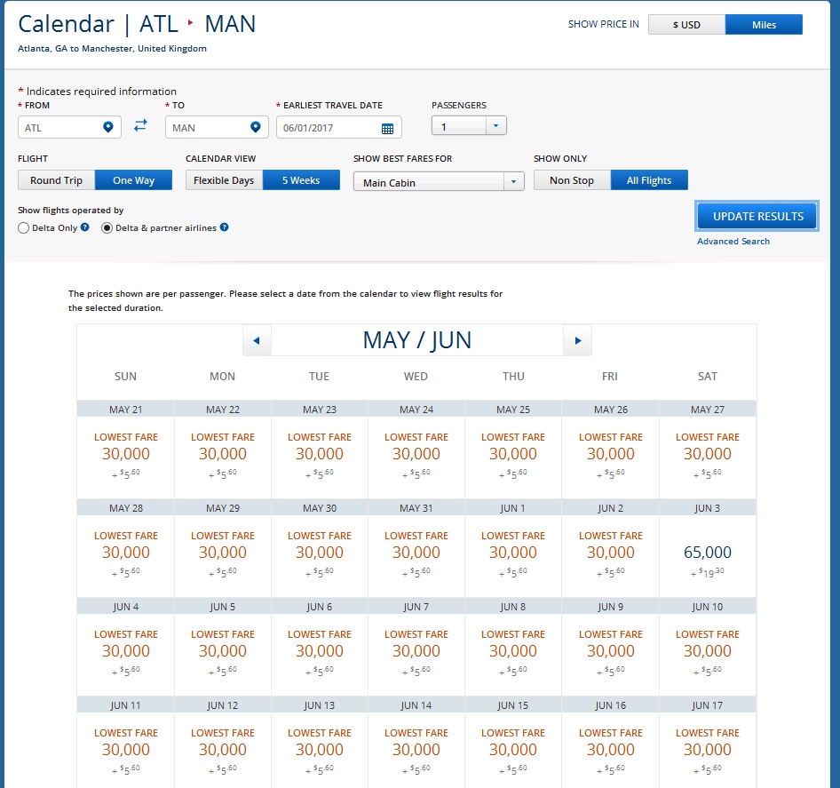Open the Advanced Search link
This screenshot has height=788, width=840.
pyautogui.click(x=733, y=242)
